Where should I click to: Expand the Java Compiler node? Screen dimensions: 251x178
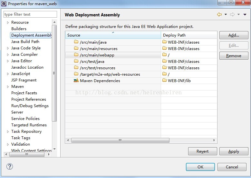[8, 55]
